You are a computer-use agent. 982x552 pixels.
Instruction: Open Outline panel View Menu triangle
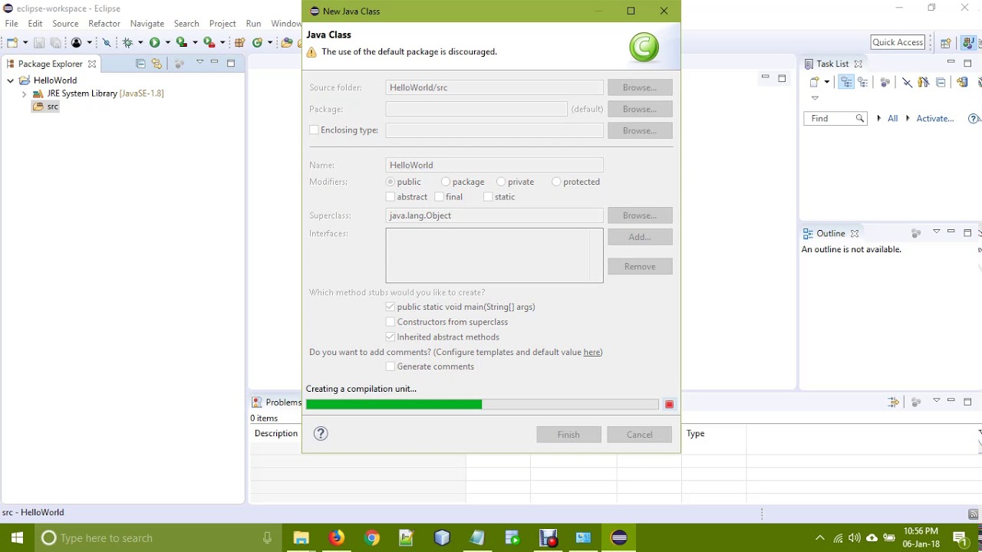click(936, 232)
